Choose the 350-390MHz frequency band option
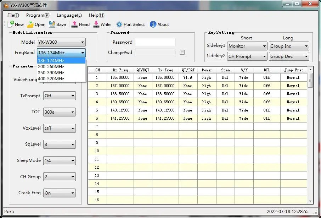Image resolution: width=321 pixels, height=218 pixels. 51,72
